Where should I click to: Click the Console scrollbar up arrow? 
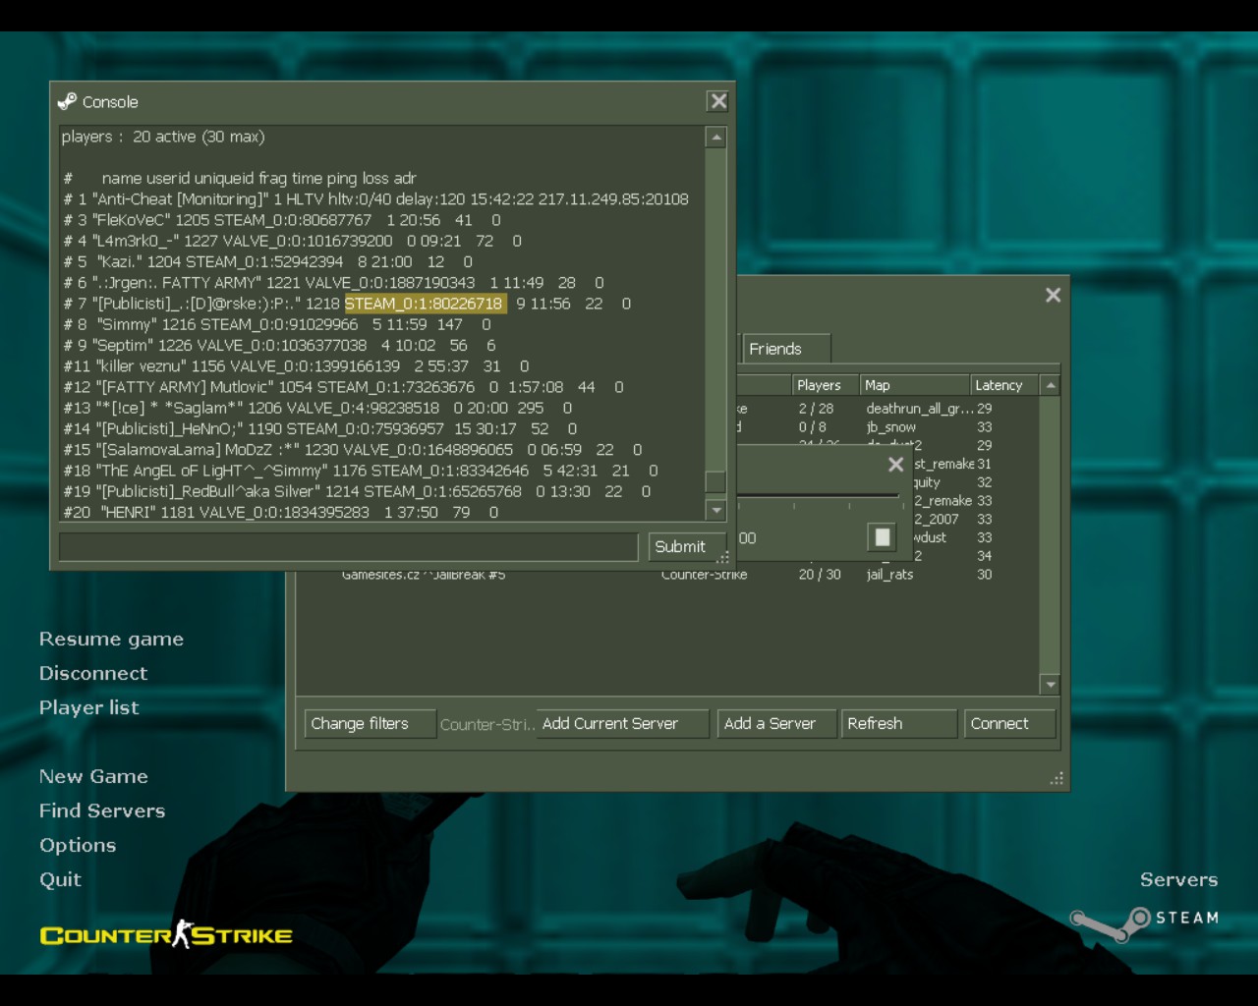tap(716, 138)
